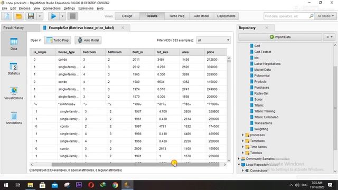Open File Explorer from the taskbar
This screenshot has width=338, height=190.
coord(30,185)
